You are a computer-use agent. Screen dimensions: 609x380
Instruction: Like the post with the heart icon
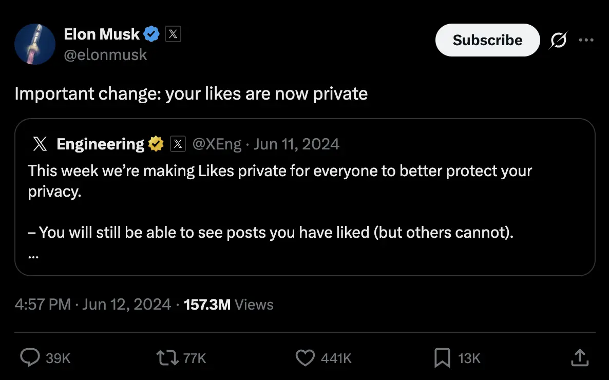click(x=305, y=358)
